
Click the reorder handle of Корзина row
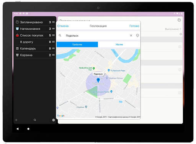54,55
